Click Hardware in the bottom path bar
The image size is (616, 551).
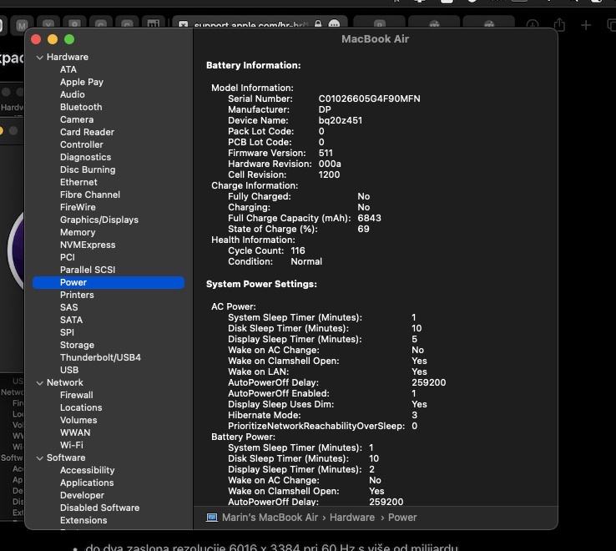point(351,518)
